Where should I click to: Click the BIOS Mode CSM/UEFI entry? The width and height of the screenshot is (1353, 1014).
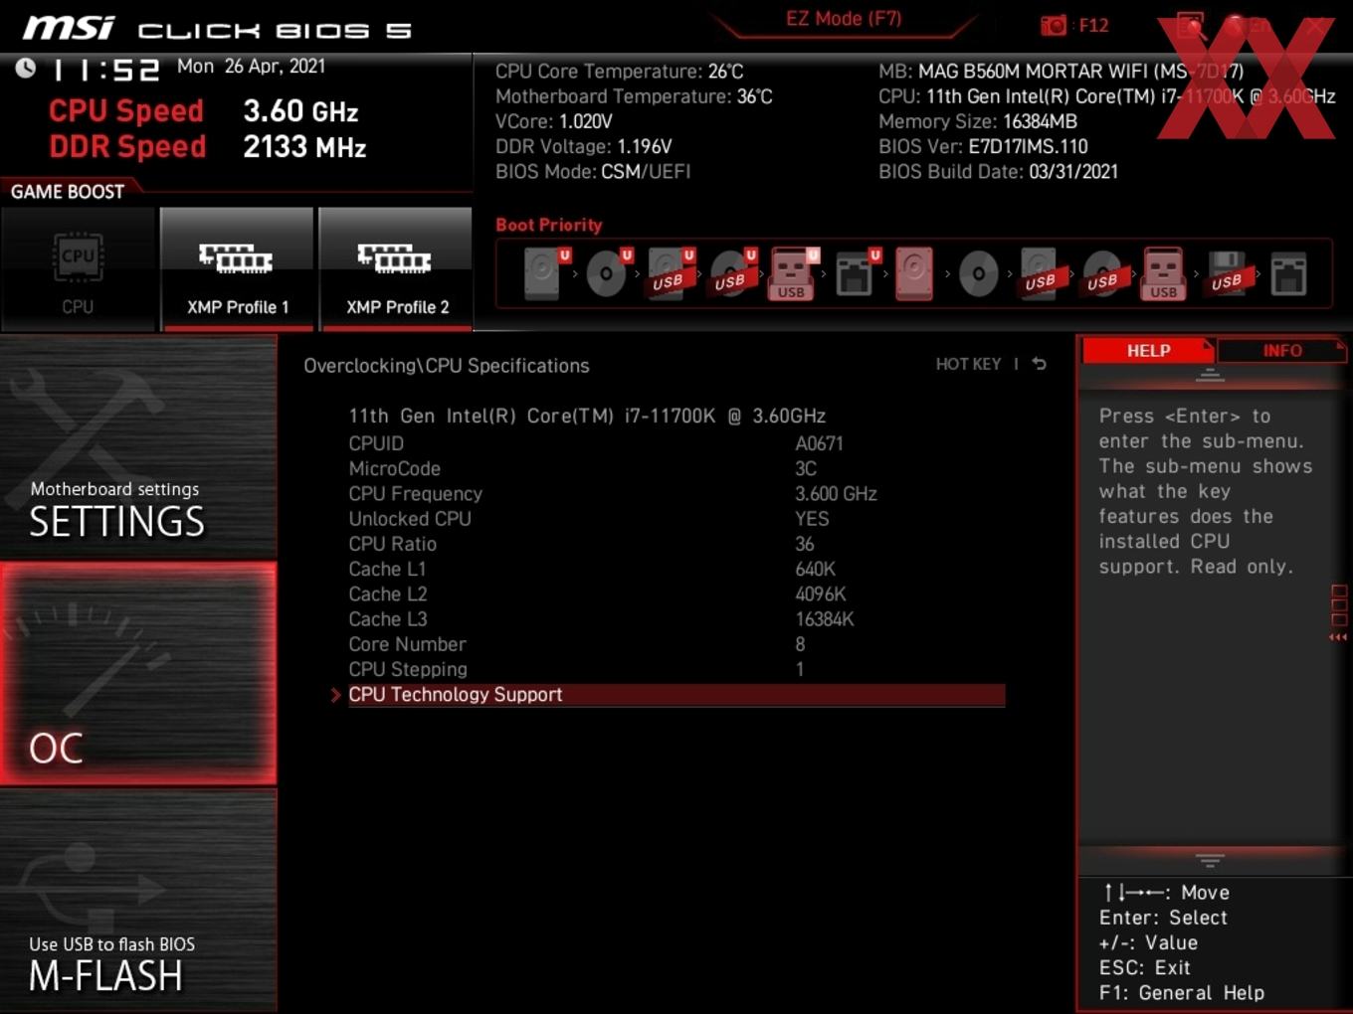point(593,171)
